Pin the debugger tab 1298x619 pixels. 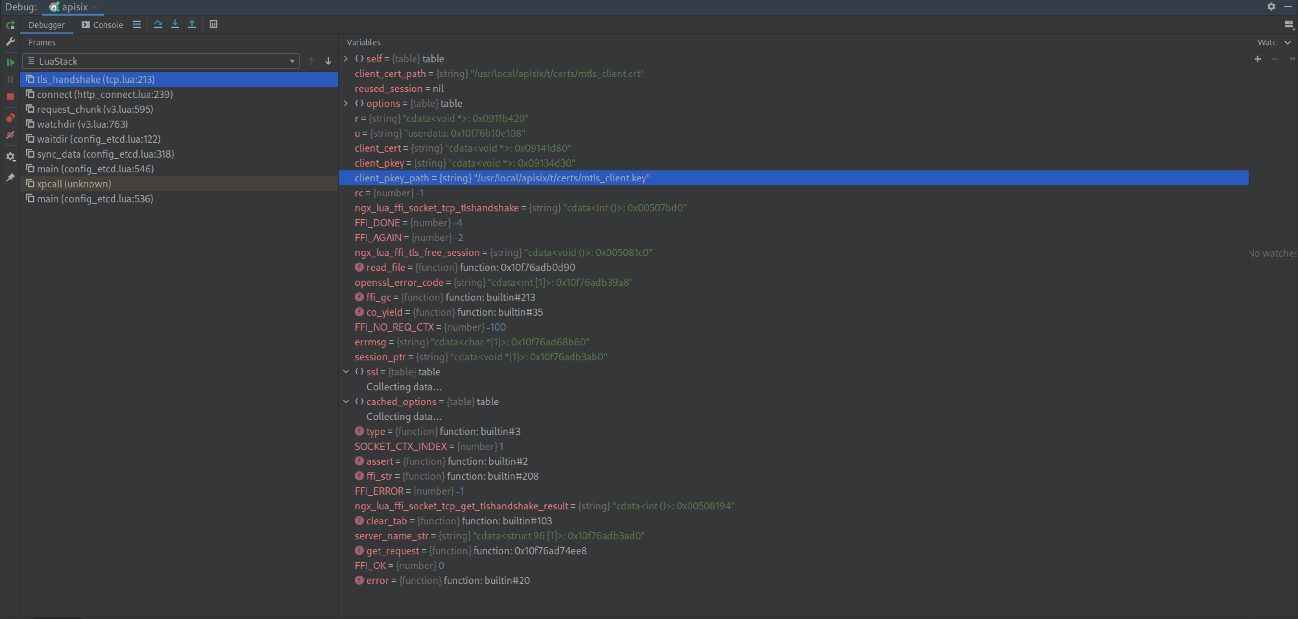click(10, 177)
